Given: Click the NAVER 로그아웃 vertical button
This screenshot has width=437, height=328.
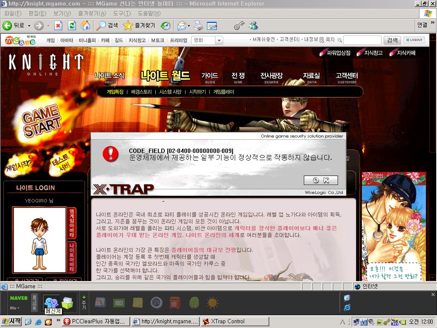Looking at the screenshot, I should [34, 303].
